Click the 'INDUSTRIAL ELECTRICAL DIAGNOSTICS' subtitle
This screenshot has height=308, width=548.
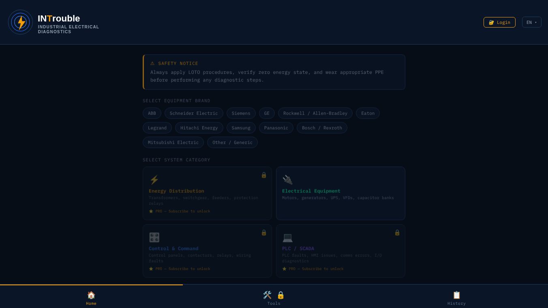point(68,29)
